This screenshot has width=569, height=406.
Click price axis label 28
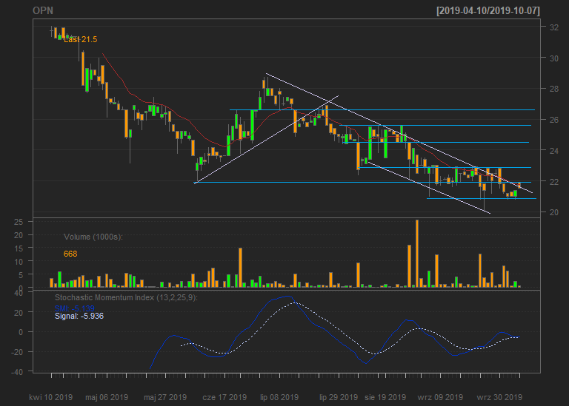point(553,89)
